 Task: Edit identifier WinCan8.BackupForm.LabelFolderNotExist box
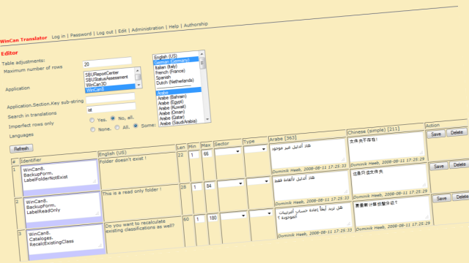(x=59, y=175)
